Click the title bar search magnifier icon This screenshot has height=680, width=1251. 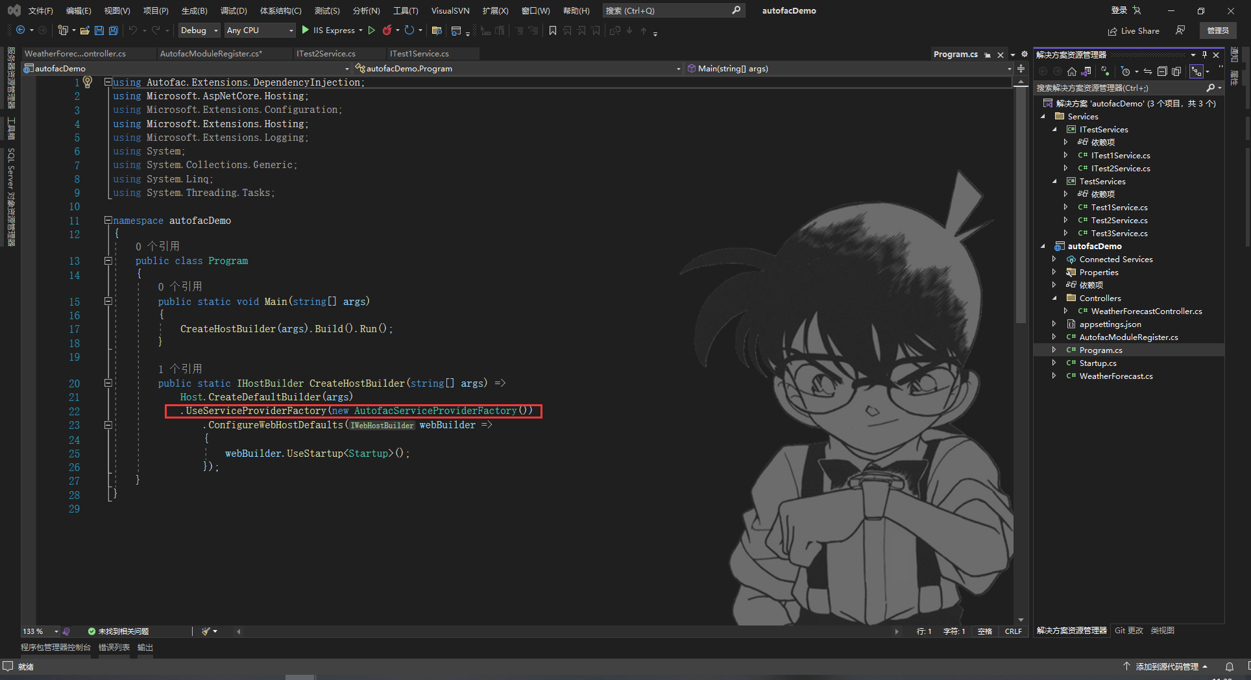[x=736, y=10]
